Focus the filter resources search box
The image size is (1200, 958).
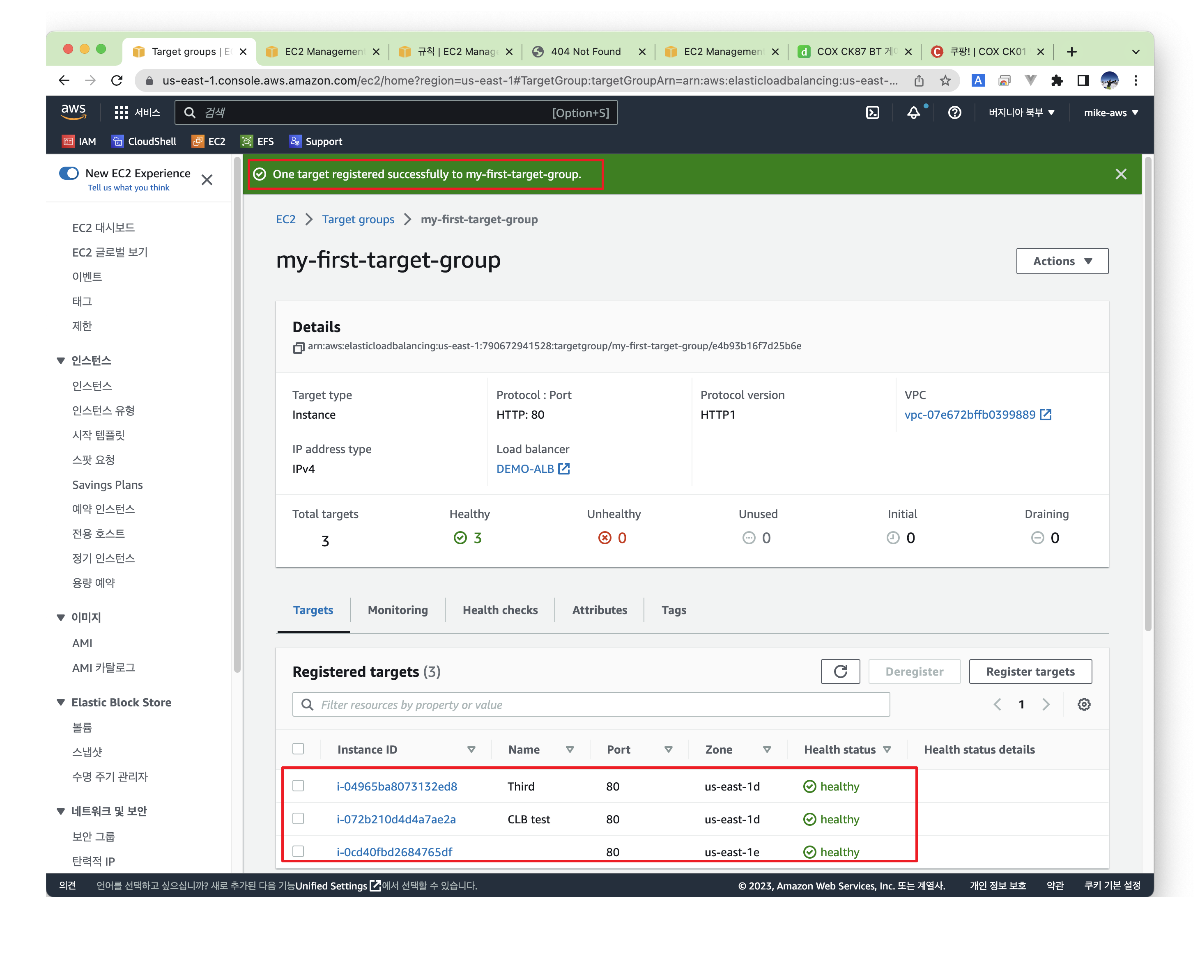pyautogui.click(x=591, y=704)
